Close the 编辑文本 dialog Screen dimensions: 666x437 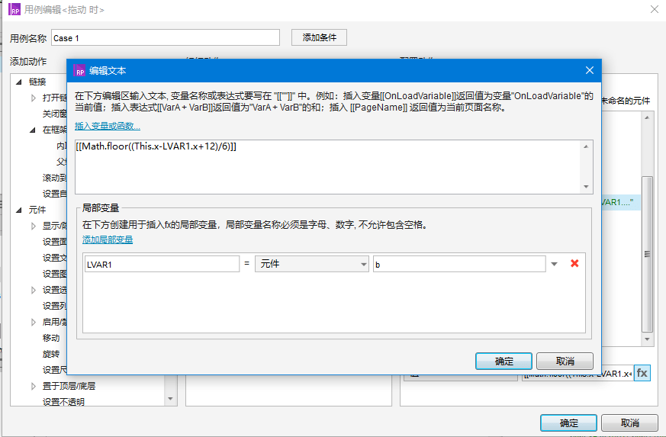pyautogui.click(x=589, y=70)
